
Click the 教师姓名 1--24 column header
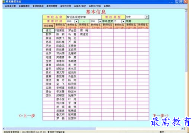coord(60,26)
